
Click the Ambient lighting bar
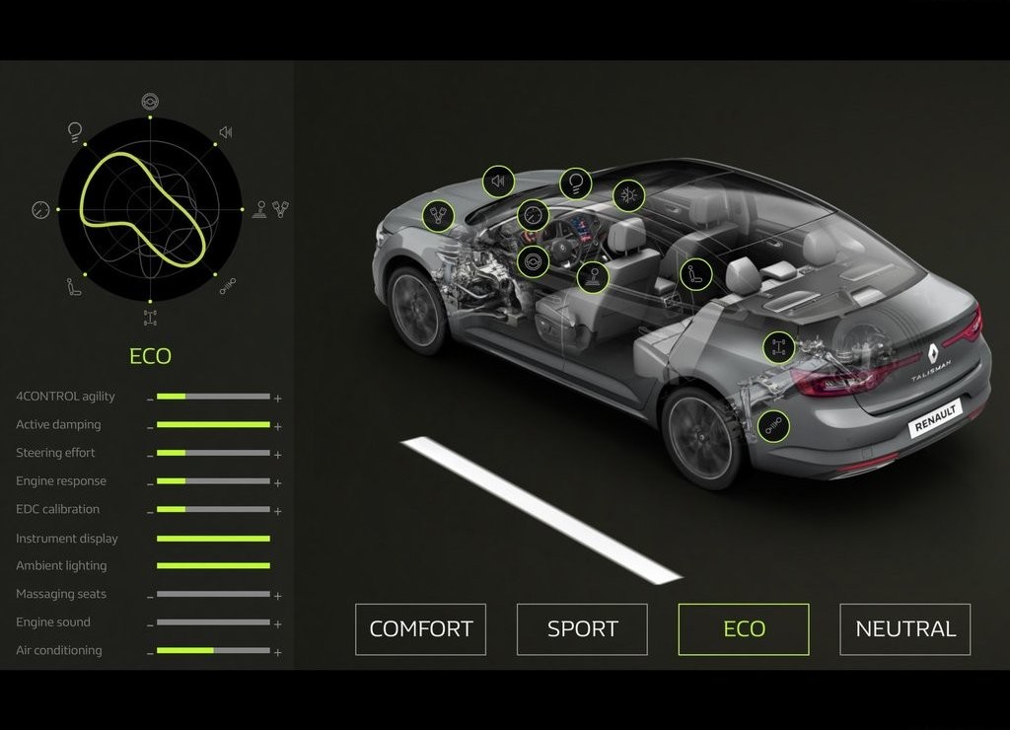pyautogui.click(x=213, y=565)
